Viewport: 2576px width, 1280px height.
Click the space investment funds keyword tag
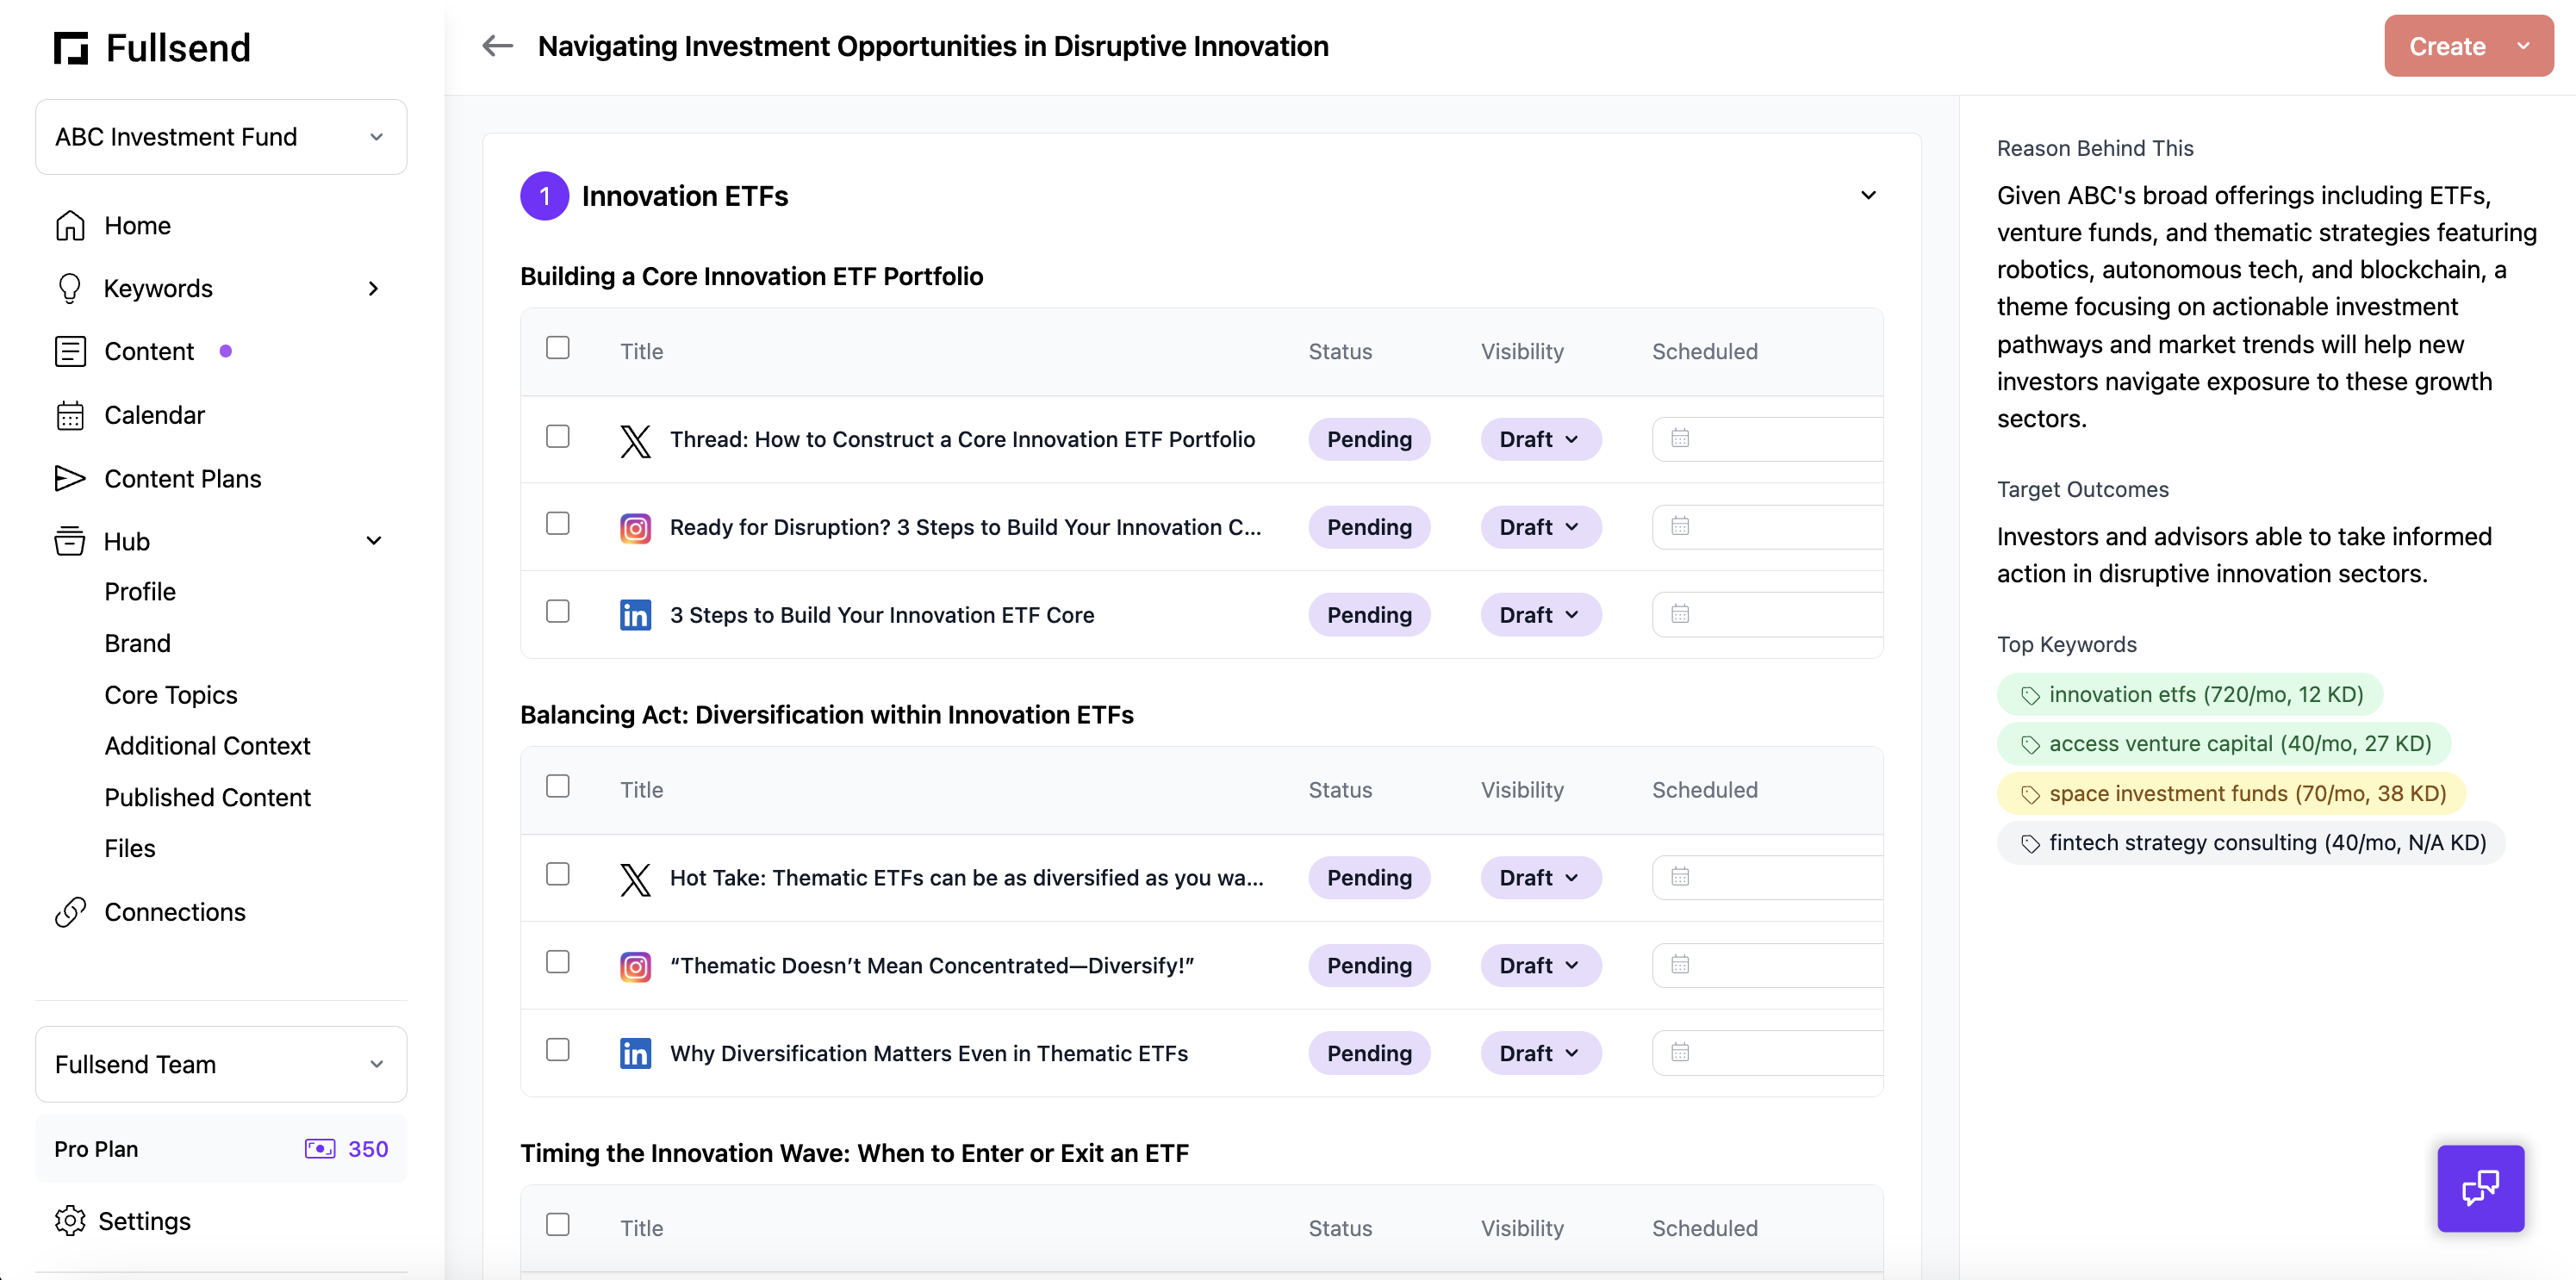[x=2231, y=794]
